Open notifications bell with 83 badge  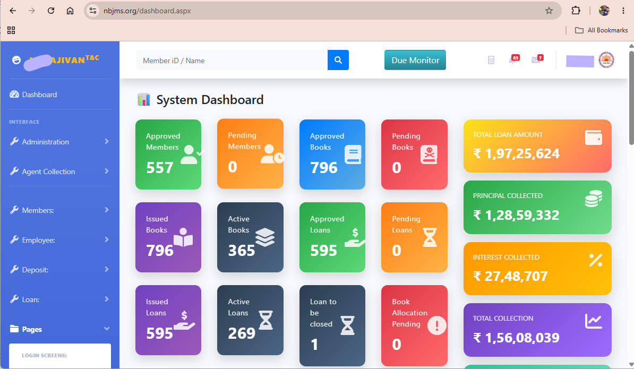tap(512, 60)
